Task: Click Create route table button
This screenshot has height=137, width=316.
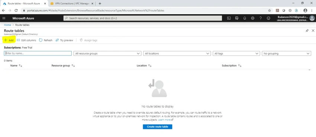Action: (x=157, y=127)
